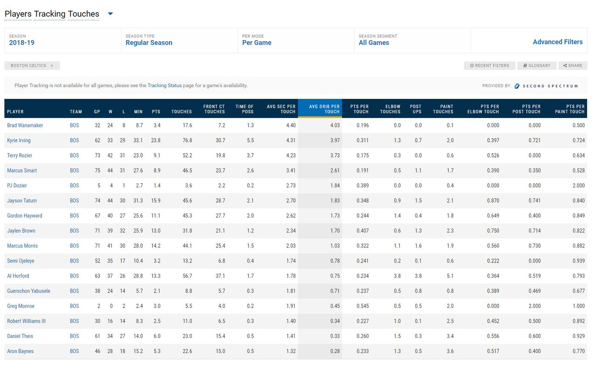The image size is (597, 366).
Task: Sort by PTS PER POST TOUCH header
Action: point(526,109)
